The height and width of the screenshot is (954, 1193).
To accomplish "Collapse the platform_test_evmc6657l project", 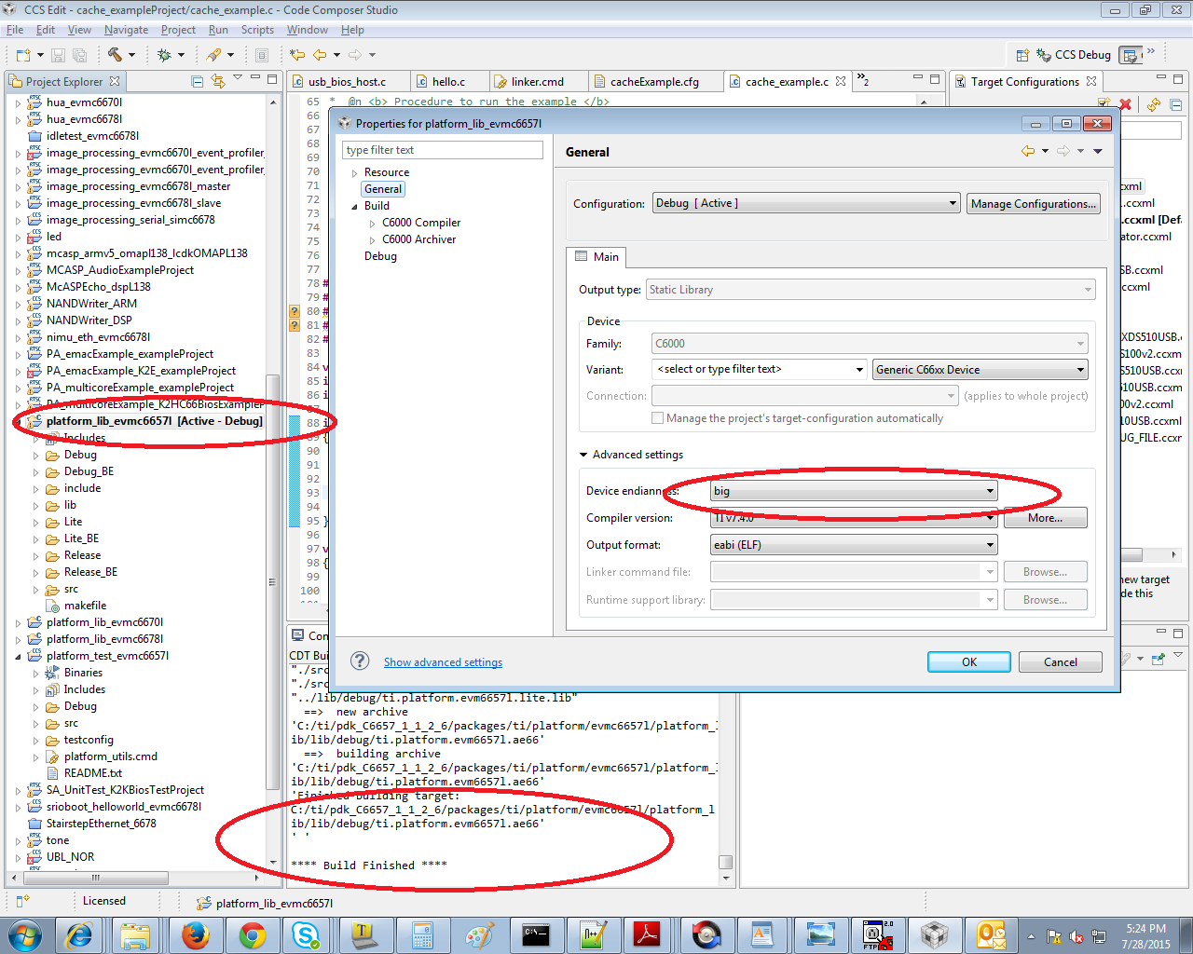I will coord(18,656).
